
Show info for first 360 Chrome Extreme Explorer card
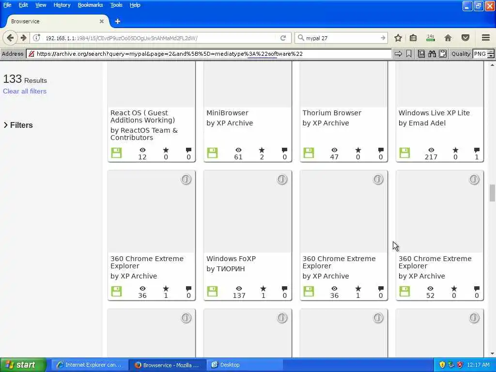[186, 179]
